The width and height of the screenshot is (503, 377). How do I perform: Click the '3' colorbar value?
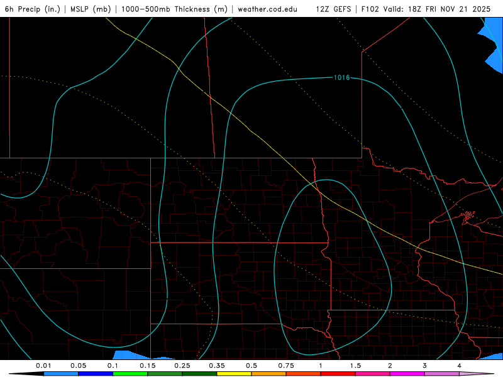tap(425, 366)
